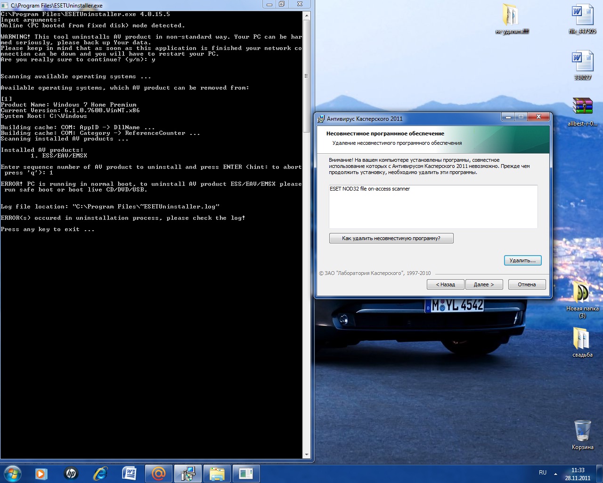Close the Kaspersky 2011 installer window

(x=538, y=117)
